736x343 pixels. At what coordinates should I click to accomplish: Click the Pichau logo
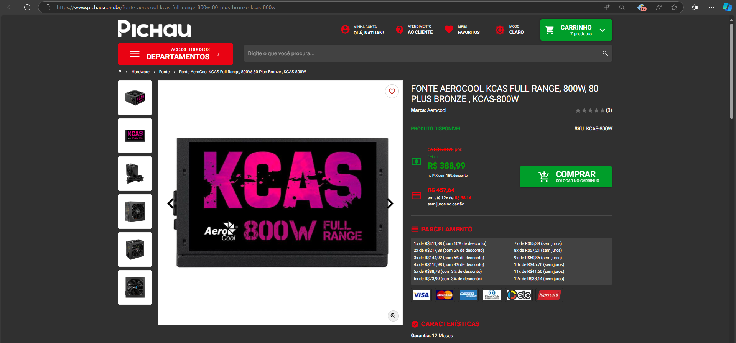(154, 29)
